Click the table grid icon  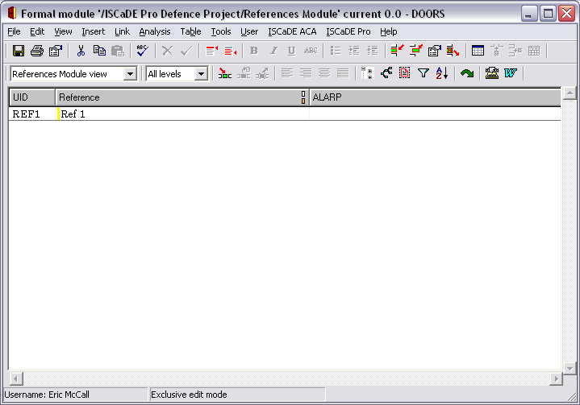(x=478, y=51)
